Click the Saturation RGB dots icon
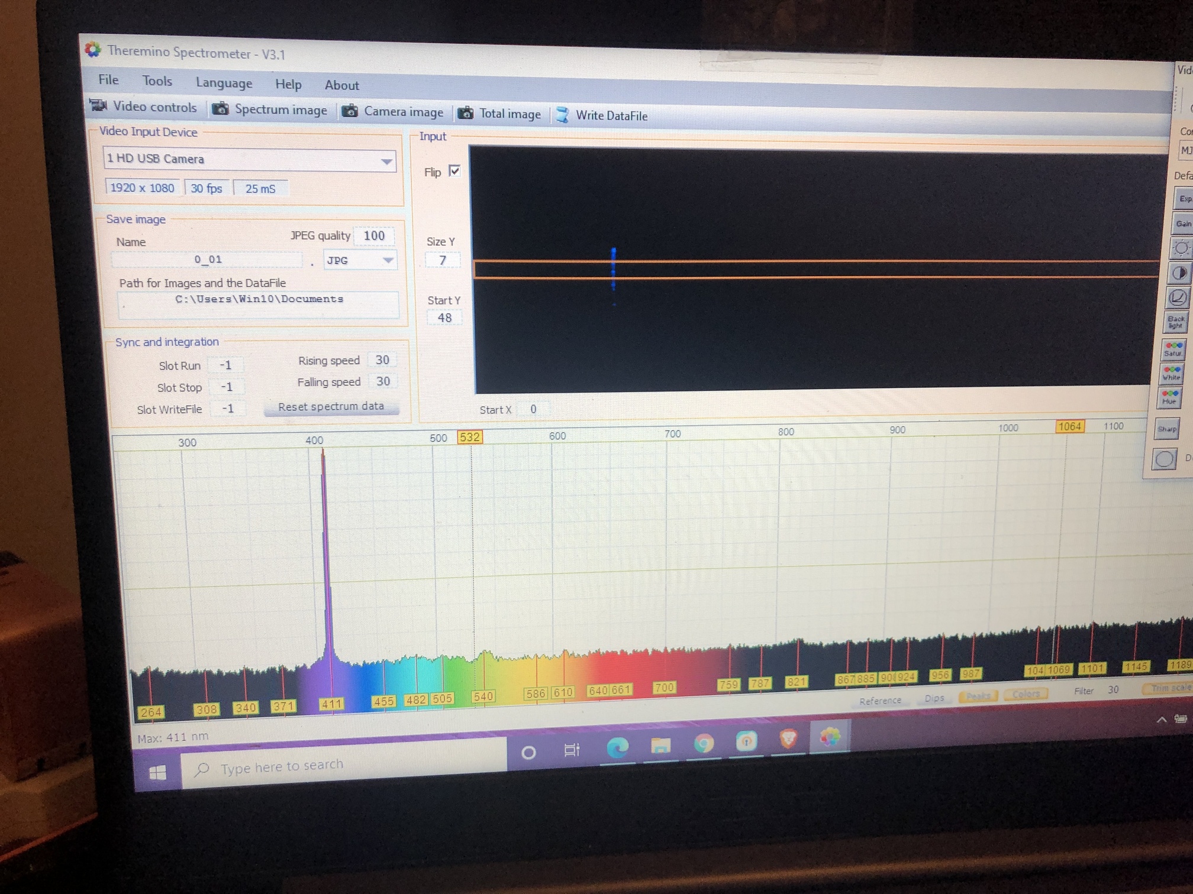The width and height of the screenshot is (1193, 894). click(x=1173, y=349)
